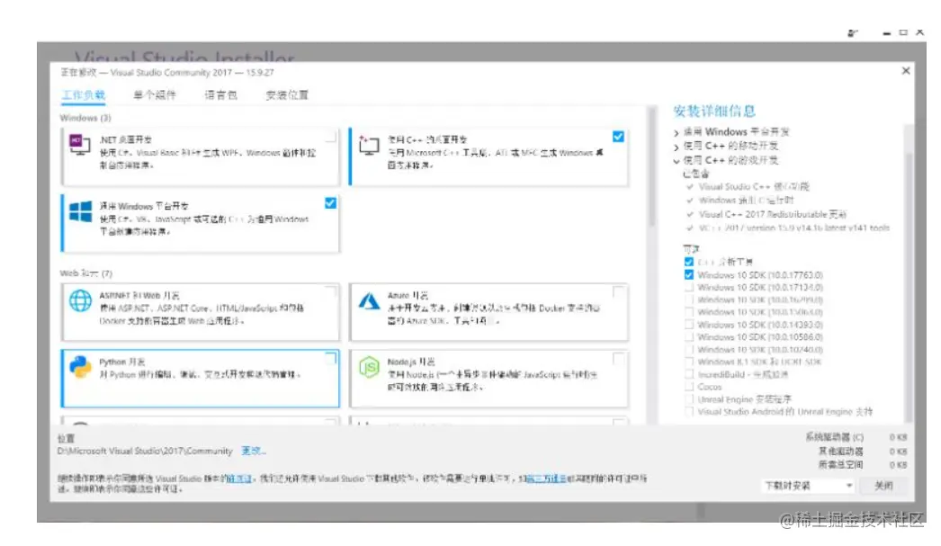Image resolution: width=941 pixels, height=546 pixels.
Task: Minimize the Visual Studio Installer window
Action: 886,33
